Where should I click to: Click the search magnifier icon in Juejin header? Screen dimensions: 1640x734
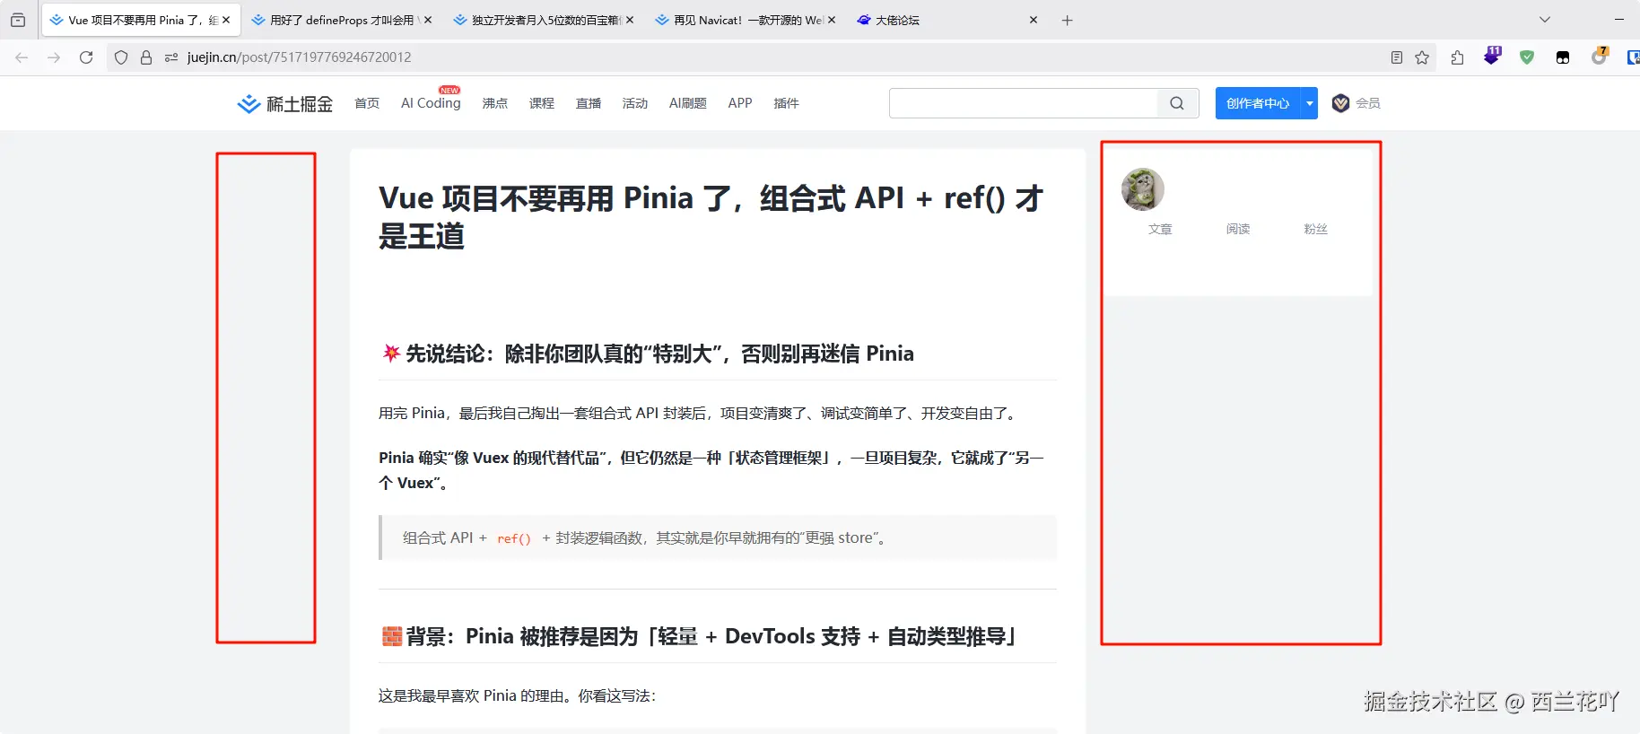1176,103
